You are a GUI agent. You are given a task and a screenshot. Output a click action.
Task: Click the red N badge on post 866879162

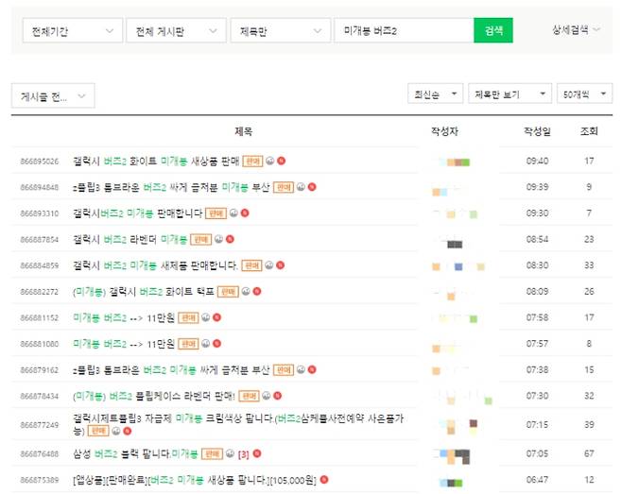pos(312,369)
